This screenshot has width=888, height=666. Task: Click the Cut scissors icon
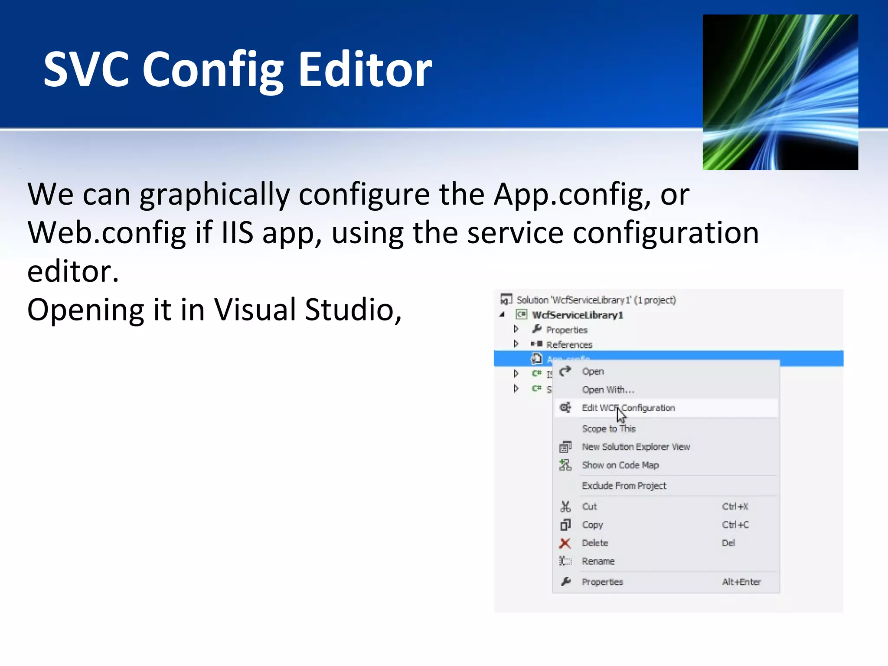pos(565,506)
